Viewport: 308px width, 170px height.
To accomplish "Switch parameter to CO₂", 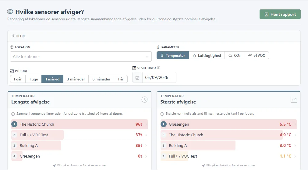I will tap(234, 55).
